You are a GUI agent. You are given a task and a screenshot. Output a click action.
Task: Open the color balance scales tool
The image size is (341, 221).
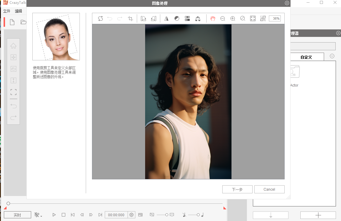198,19
